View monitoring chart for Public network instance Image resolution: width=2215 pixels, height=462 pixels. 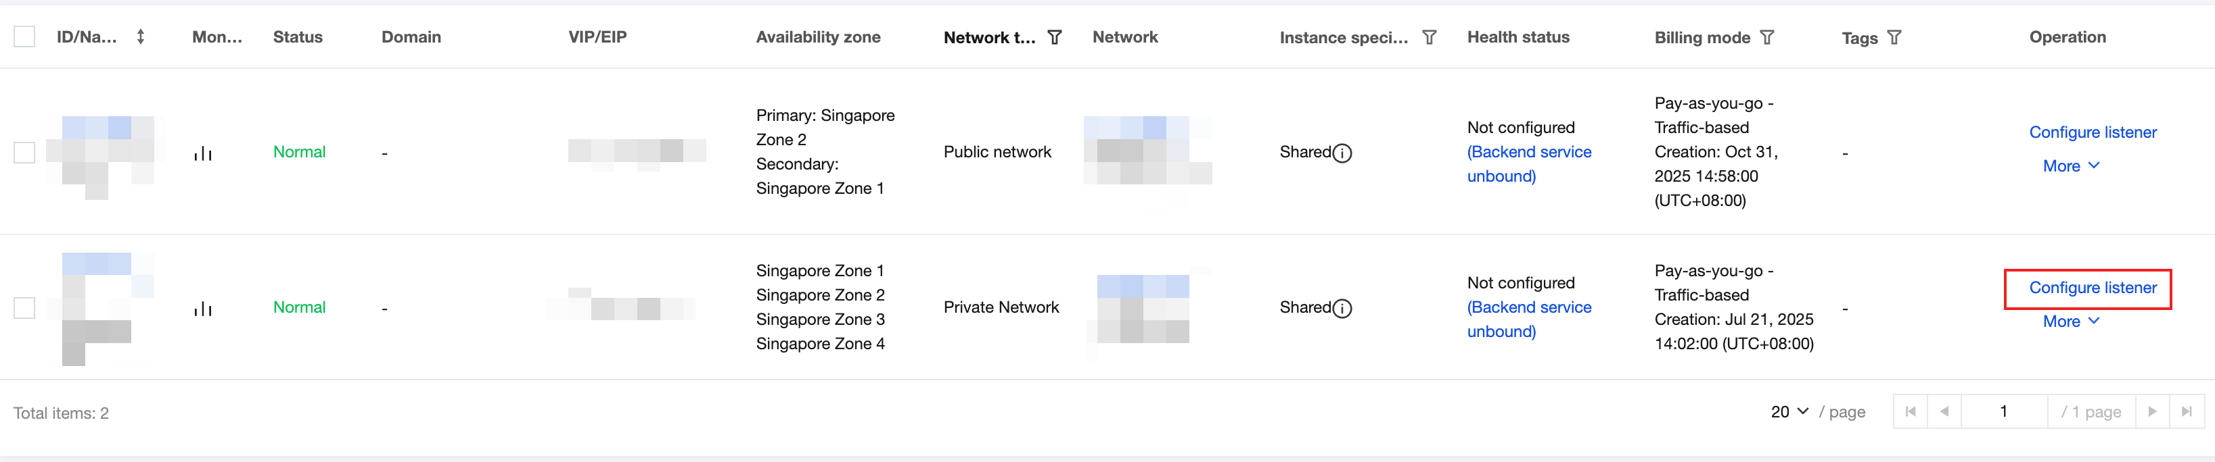pos(203,153)
